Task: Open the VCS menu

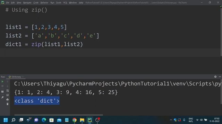Action: coord(65,3)
